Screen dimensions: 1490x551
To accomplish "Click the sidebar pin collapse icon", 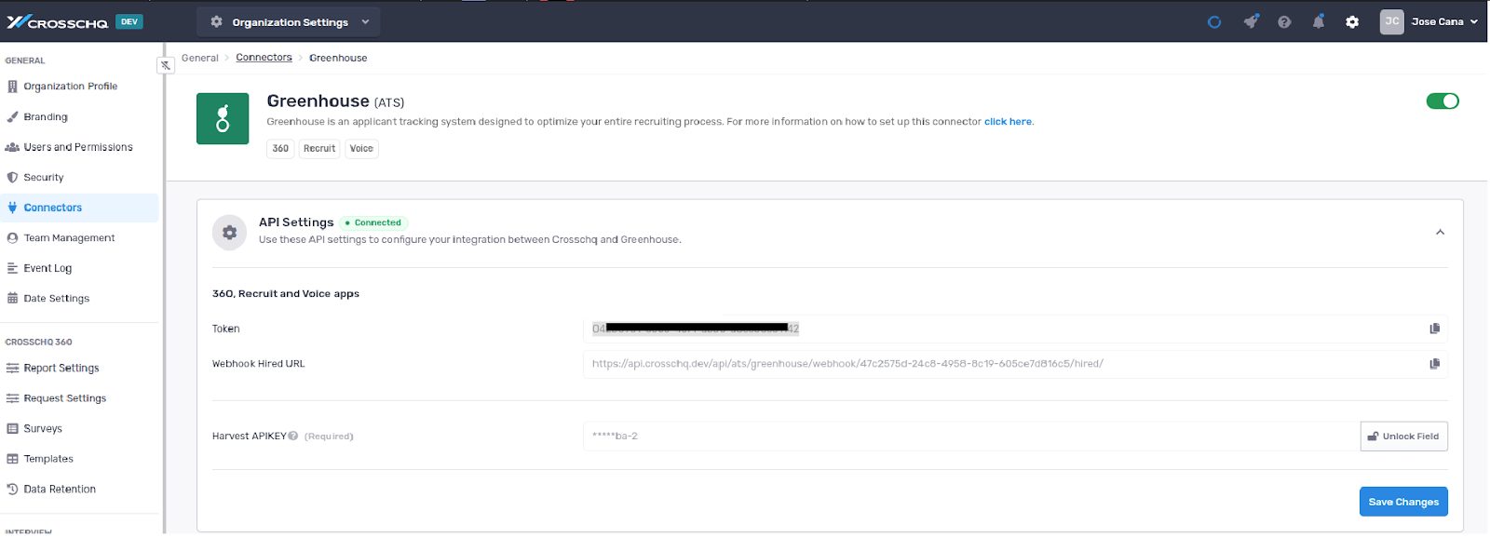I will coord(166,65).
